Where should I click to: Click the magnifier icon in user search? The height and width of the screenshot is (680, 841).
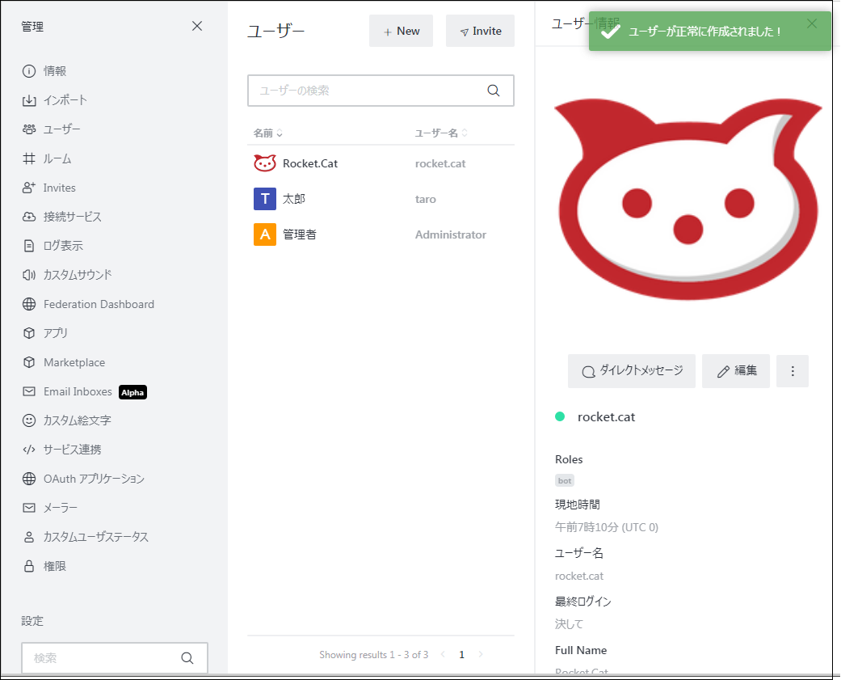[494, 91]
